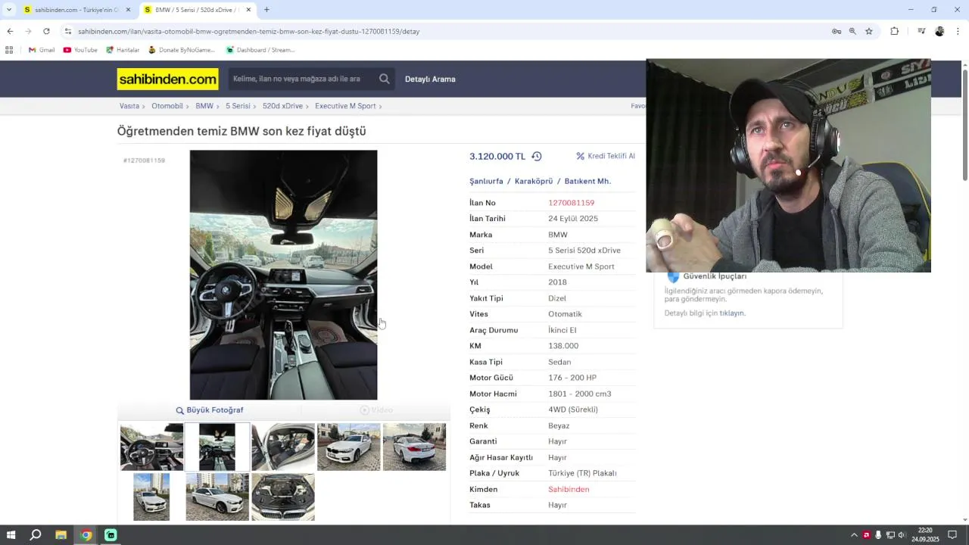Screen dimensions: 969x545
Task: Bookmark this page with the star icon
Action: [x=869, y=31]
